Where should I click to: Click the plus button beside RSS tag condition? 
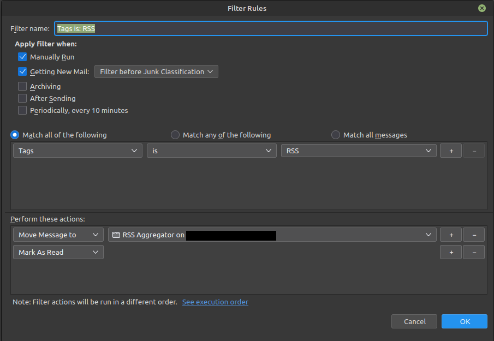(451, 151)
